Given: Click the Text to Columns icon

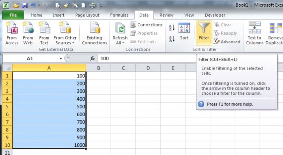Looking at the screenshot, I should (255, 33).
